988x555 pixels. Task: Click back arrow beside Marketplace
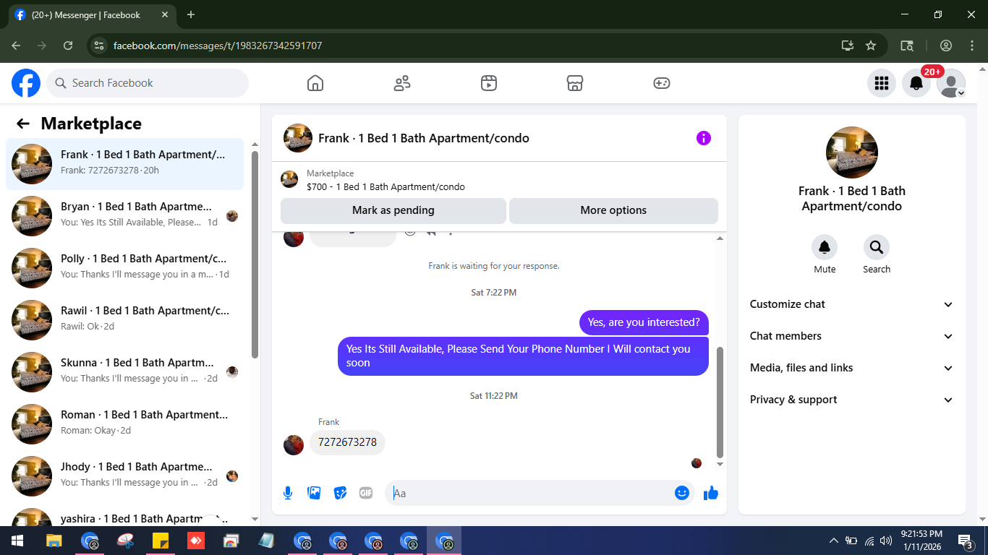23,124
